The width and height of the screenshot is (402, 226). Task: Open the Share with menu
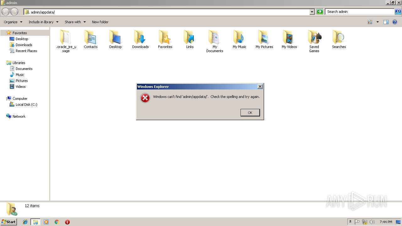click(x=75, y=22)
